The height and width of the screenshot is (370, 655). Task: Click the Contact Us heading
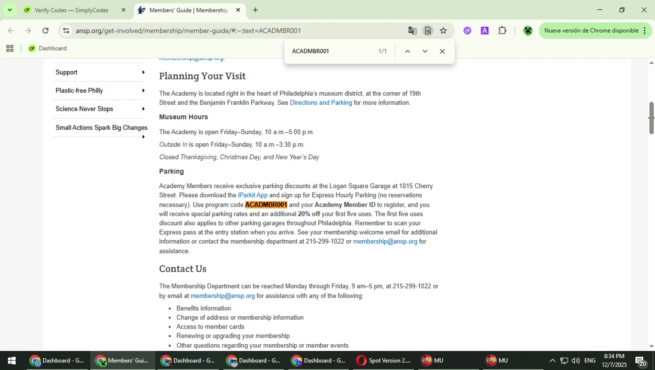tap(183, 269)
